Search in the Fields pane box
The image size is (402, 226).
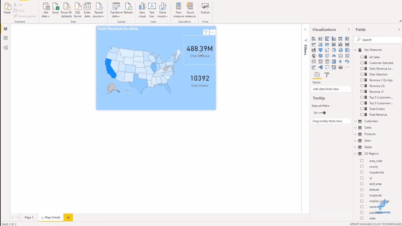pyautogui.click(x=378, y=40)
